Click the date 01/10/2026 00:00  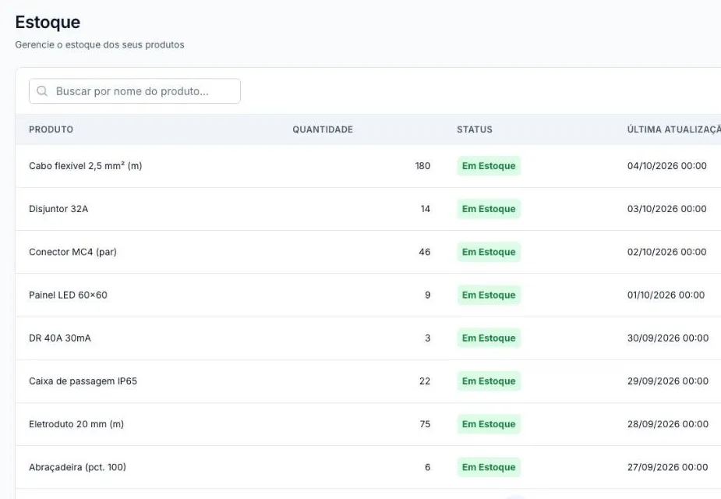tap(666, 296)
